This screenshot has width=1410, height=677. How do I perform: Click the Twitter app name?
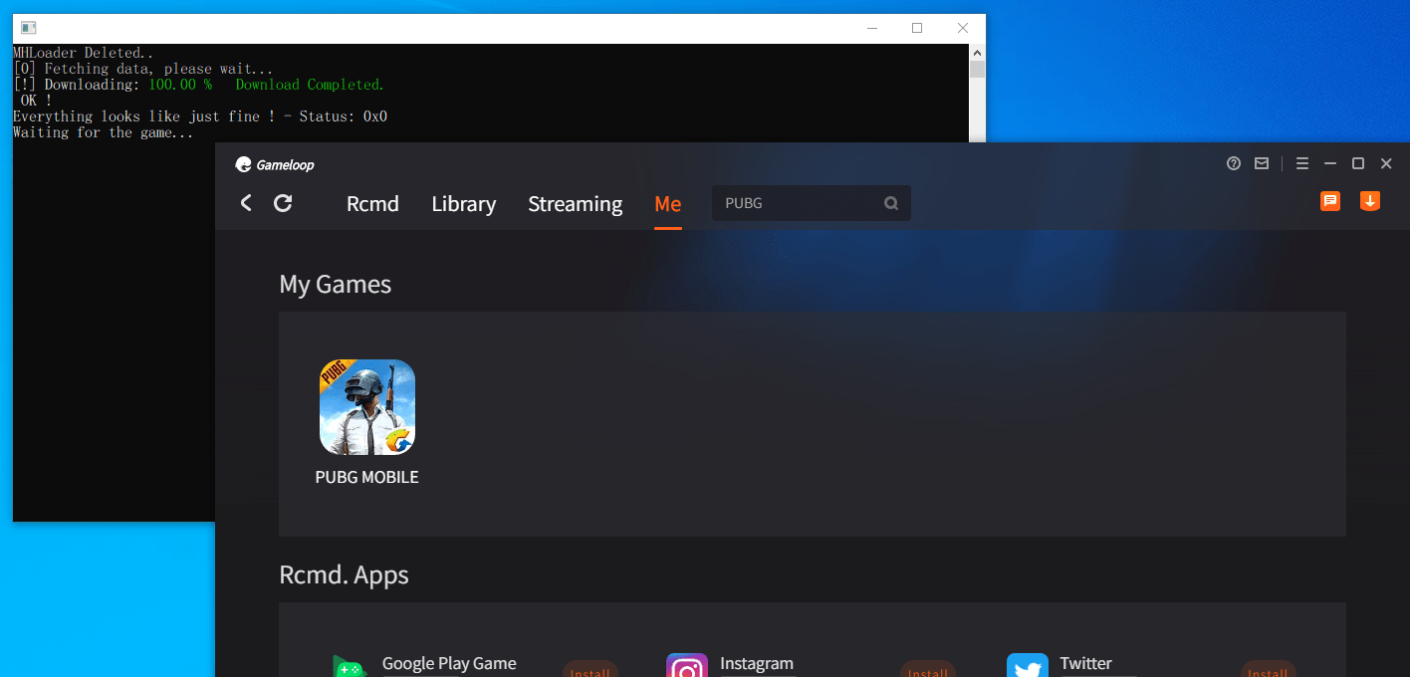pos(1085,664)
